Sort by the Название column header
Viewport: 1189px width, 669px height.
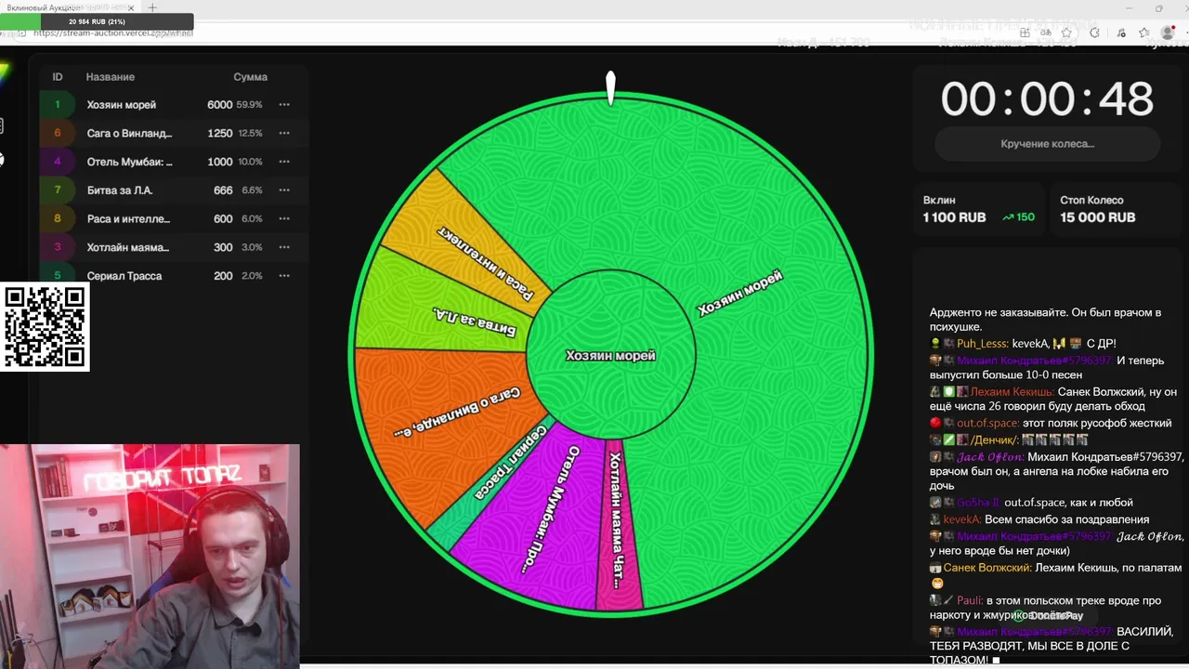(111, 77)
